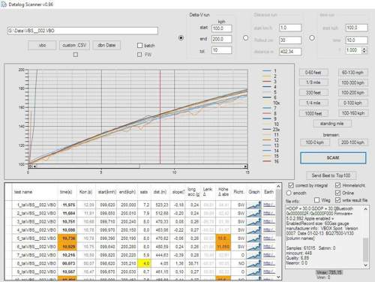Open the graph thumbnail for run 3_tal

[x=254, y=222]
